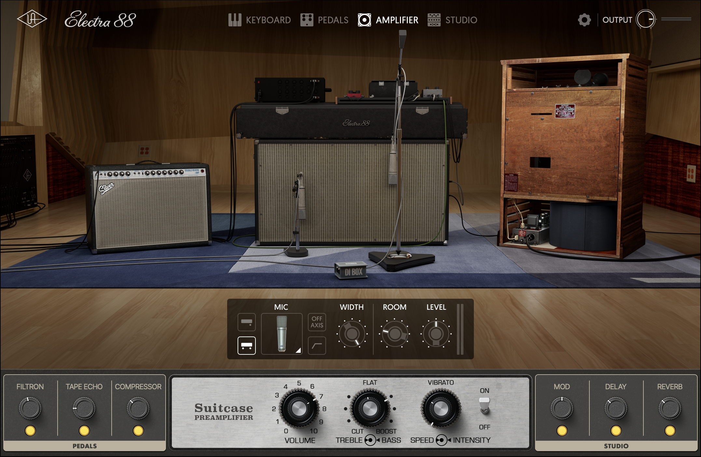The height and width of the screenshot is (457, 701).
Task: Switch to the AMPLIFIER tab
Action: (396, 20)
